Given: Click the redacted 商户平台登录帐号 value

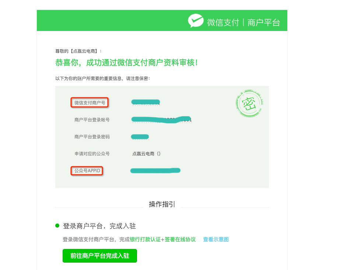Looking at the screenshot, I should point(162,120).
